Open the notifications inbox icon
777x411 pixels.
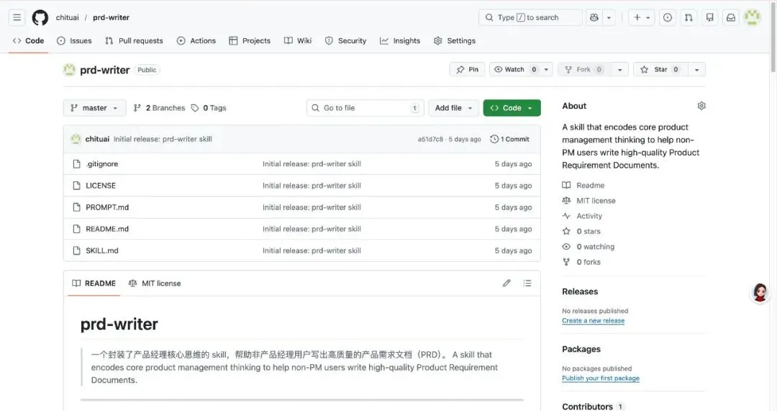pos(731,17)
